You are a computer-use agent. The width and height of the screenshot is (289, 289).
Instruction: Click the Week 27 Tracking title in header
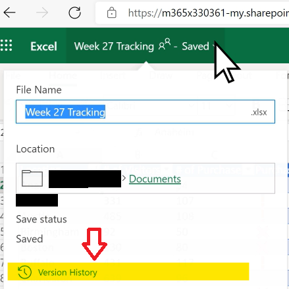pos(114,46)
